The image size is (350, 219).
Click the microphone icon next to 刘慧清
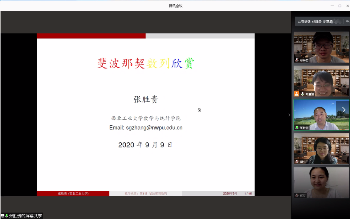pyautogui.click(x=303, y=94)
